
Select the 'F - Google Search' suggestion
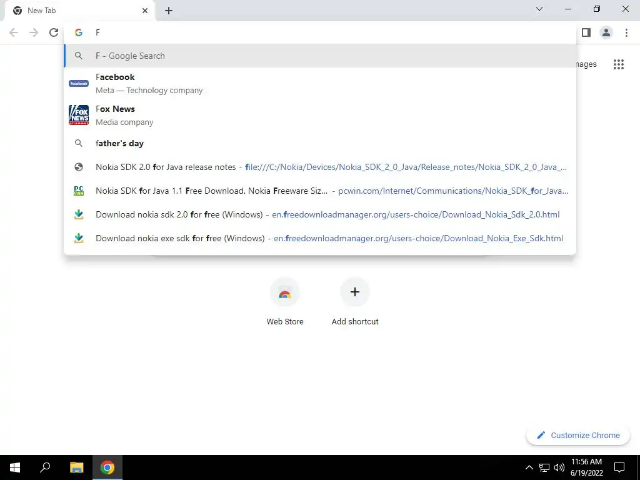[x=321, y=56]
